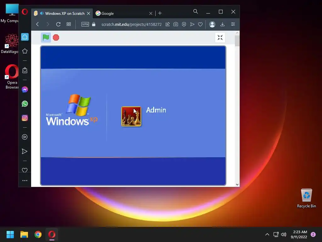Click the Admin user name
Image resolution: width=322 pixels, height=242 pixels.
(156, 110)
